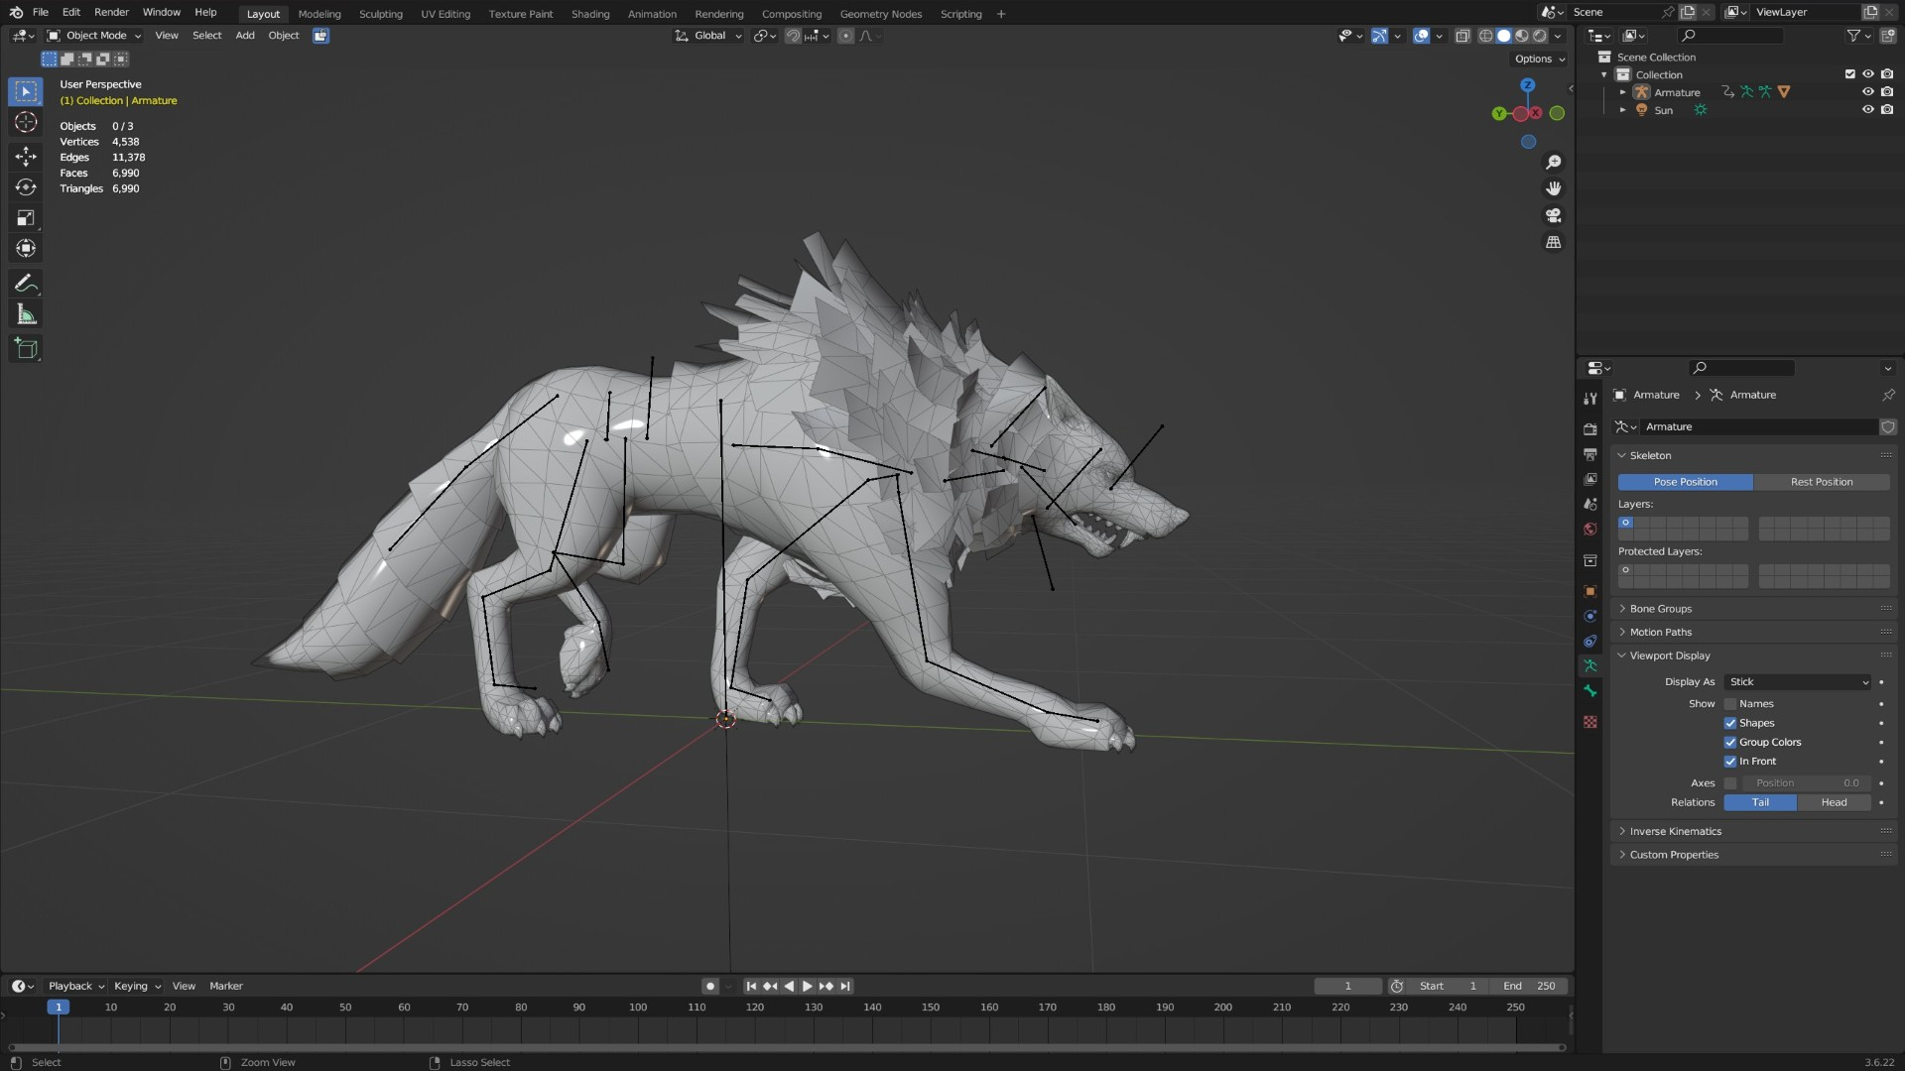Open the Render menu
The height and width of the screenshot is (1071, 1905).
coord(111,12)
